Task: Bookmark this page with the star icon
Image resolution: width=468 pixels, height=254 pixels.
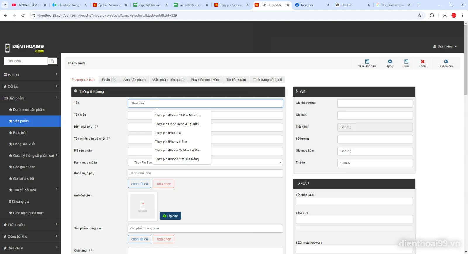Action: [x=420, y=16]
